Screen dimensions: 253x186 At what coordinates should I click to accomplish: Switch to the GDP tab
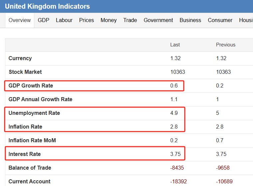[x=43, y=20]
